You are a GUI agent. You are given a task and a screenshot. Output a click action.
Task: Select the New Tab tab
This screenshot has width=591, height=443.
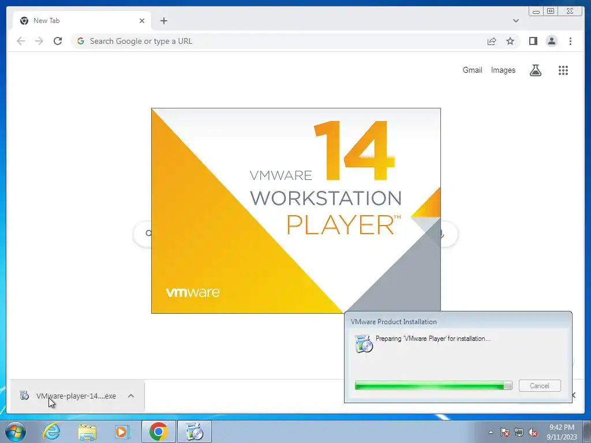point(82,21)
